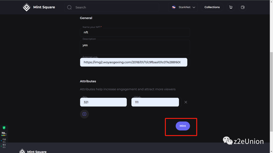Open the wallet icon in the header
Screen dimensions: 273x153
pyautogui.click(x=243, y=7)
